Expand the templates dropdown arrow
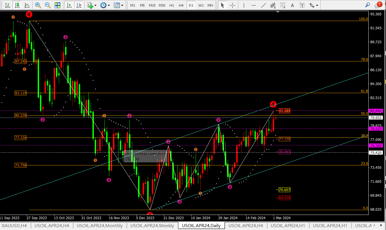This screenshot has height=230, width=386. tap(122, 5)
